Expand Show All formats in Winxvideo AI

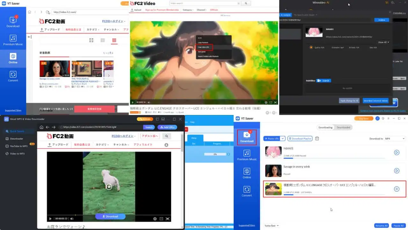tap(383, 42)
